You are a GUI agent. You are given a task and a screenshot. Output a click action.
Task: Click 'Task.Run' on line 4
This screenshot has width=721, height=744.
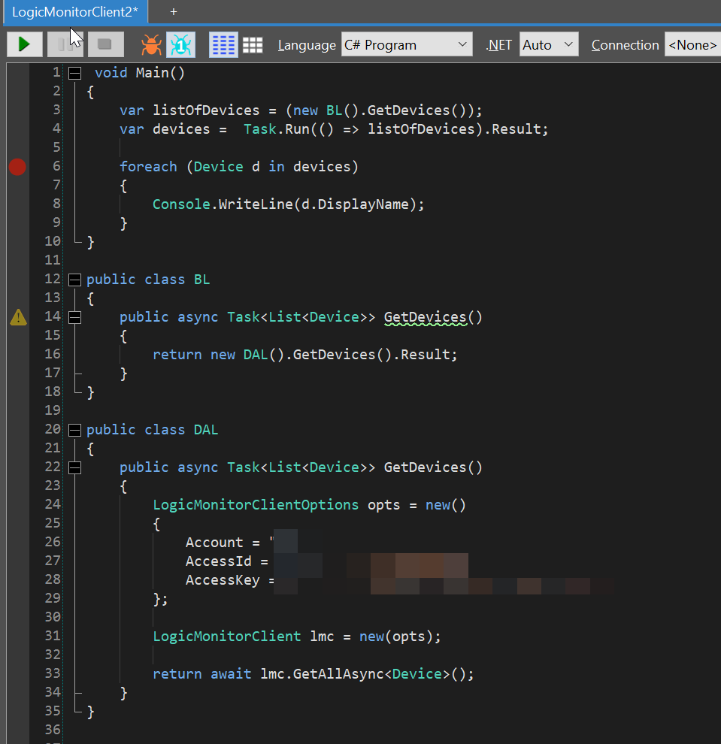(277, 129)
